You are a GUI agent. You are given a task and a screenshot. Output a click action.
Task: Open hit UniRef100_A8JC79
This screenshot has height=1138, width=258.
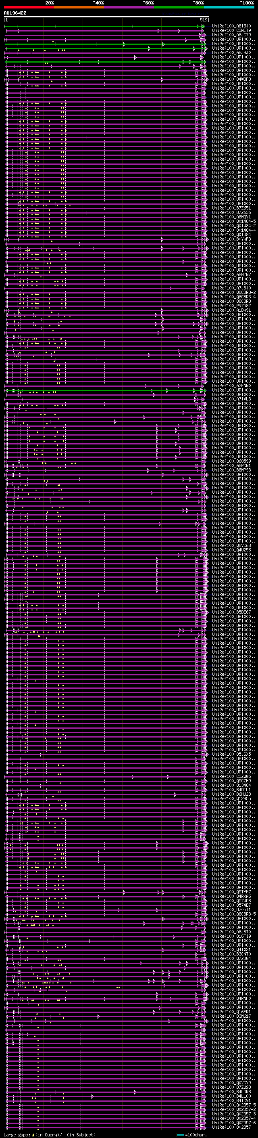click(x=231, y=35)
